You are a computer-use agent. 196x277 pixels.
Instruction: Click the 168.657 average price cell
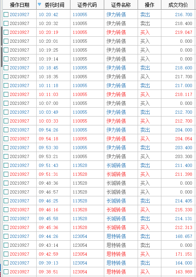[x=178, y=236]
